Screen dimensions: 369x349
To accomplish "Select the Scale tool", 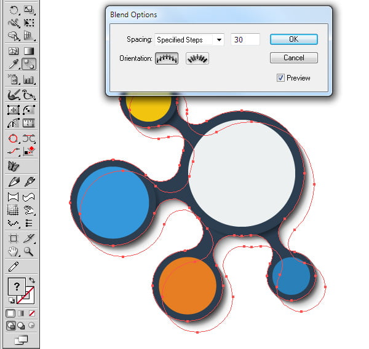I will pos(29,10).
